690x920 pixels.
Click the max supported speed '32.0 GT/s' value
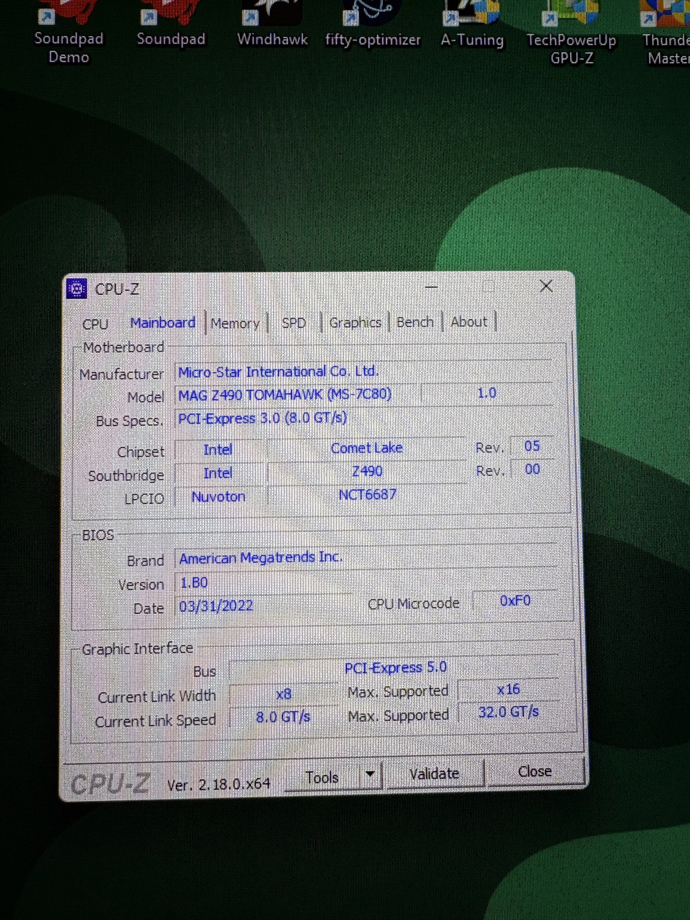pyautogui.click(x=508, y=713)
